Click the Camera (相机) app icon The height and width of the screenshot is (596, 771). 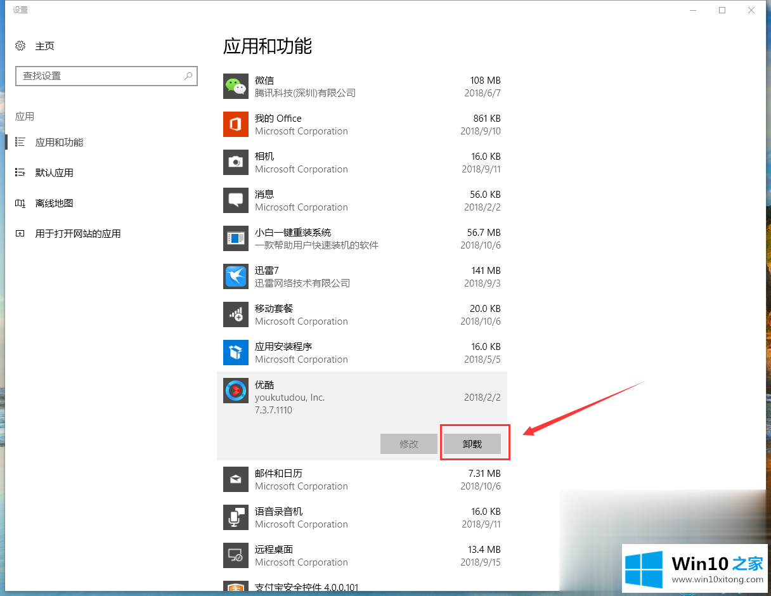click(236, 162)
